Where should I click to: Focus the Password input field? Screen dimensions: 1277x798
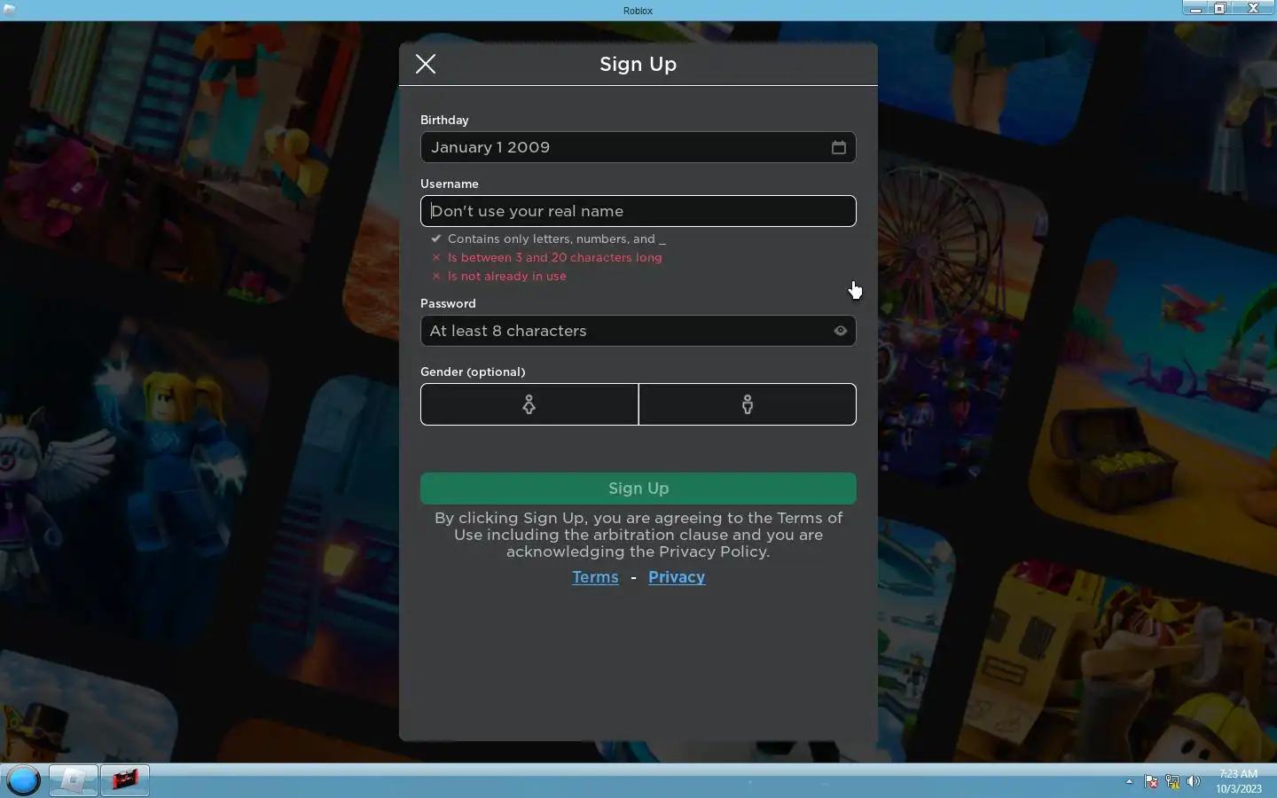638,331
